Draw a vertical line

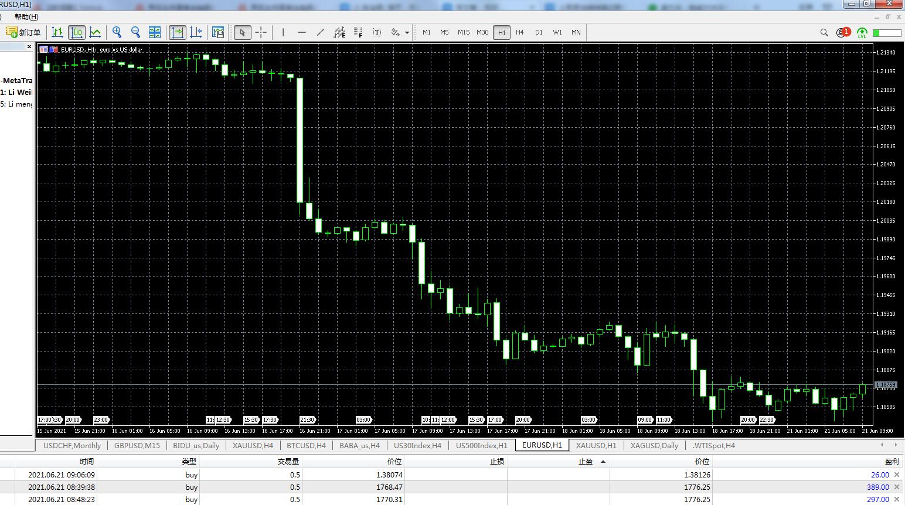click(x=283, y=32)
